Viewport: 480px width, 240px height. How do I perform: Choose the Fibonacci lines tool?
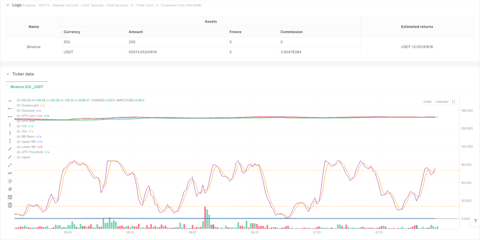click(x=10, y=197)
